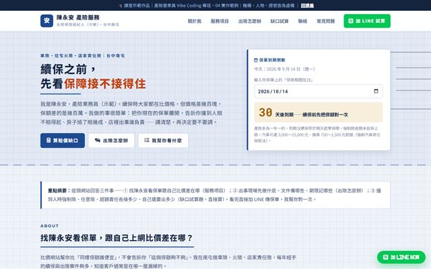Viewport: 431px width, 269px height.
Task: Click the 找陳永安看保單 section heading
Action: coord(117,237)
